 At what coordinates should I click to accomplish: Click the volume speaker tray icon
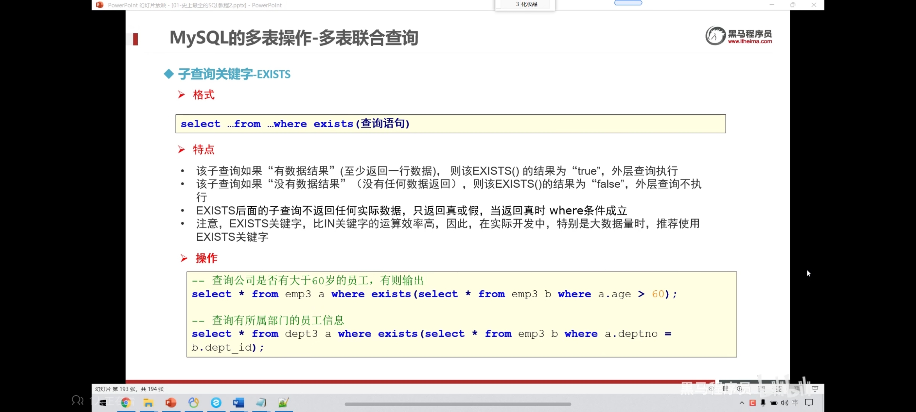[x=784, y=403]
